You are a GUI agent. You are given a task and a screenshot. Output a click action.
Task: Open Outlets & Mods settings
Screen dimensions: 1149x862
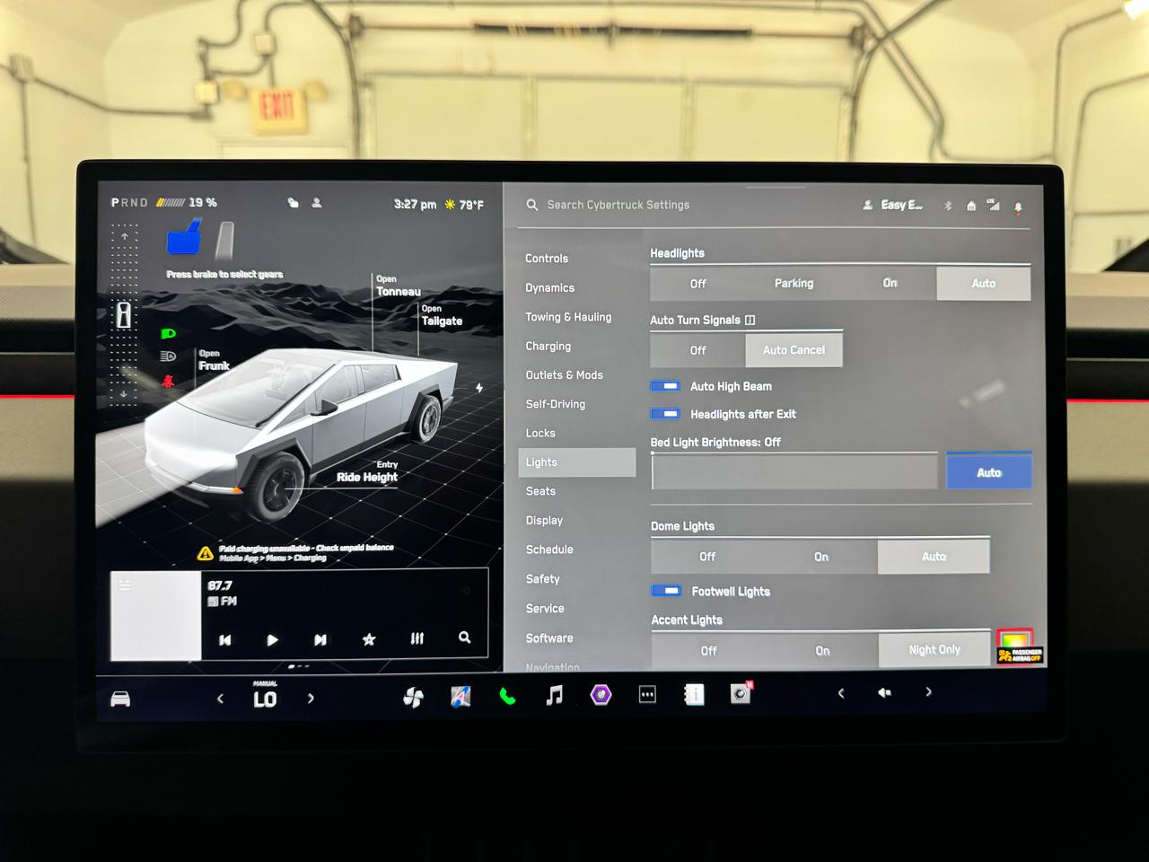click(565, 375)
